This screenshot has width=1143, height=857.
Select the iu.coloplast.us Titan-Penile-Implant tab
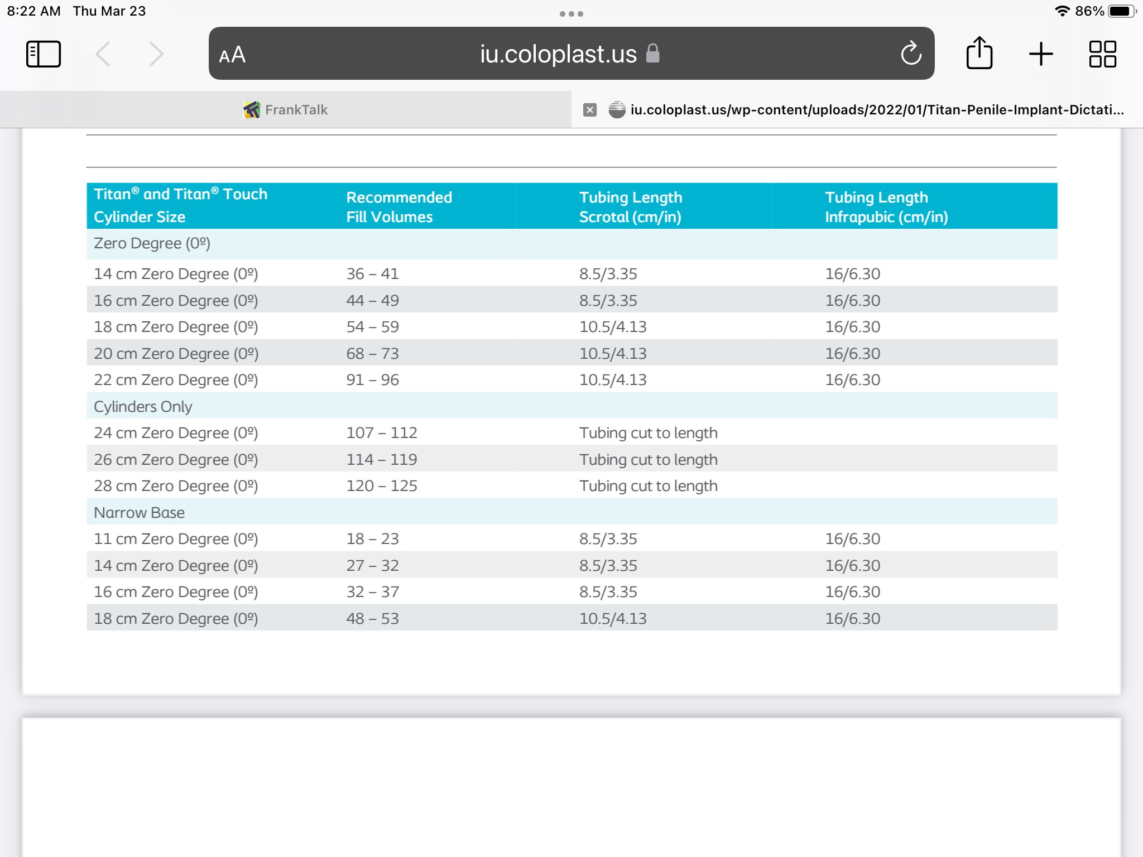[x=857, y=110]
